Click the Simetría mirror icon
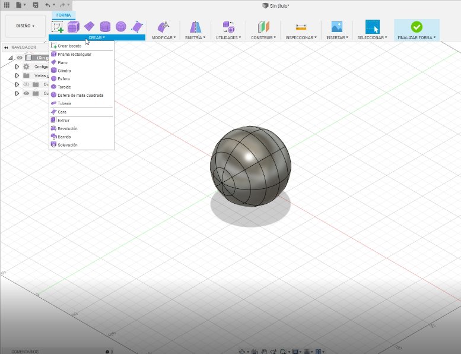The height and width of the screenshot is (354, 461). click(195, 27)
